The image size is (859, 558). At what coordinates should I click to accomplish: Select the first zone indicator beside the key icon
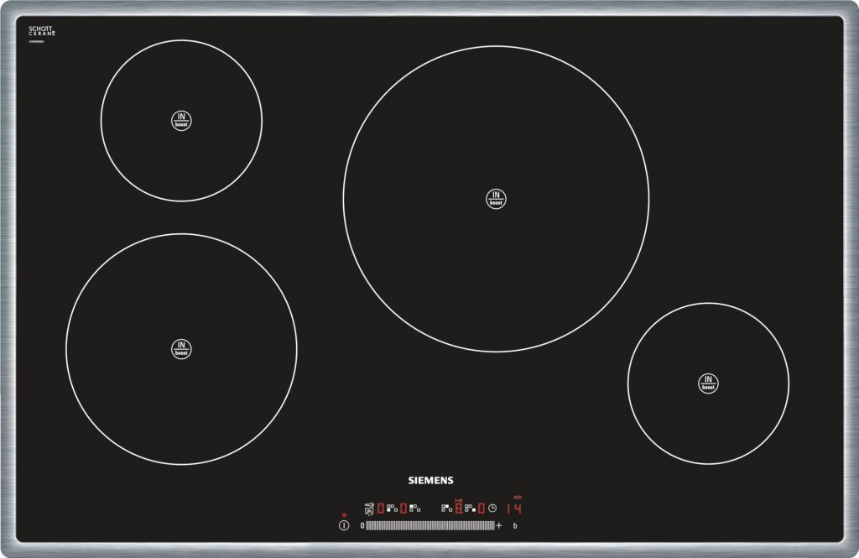pos(391,508)
